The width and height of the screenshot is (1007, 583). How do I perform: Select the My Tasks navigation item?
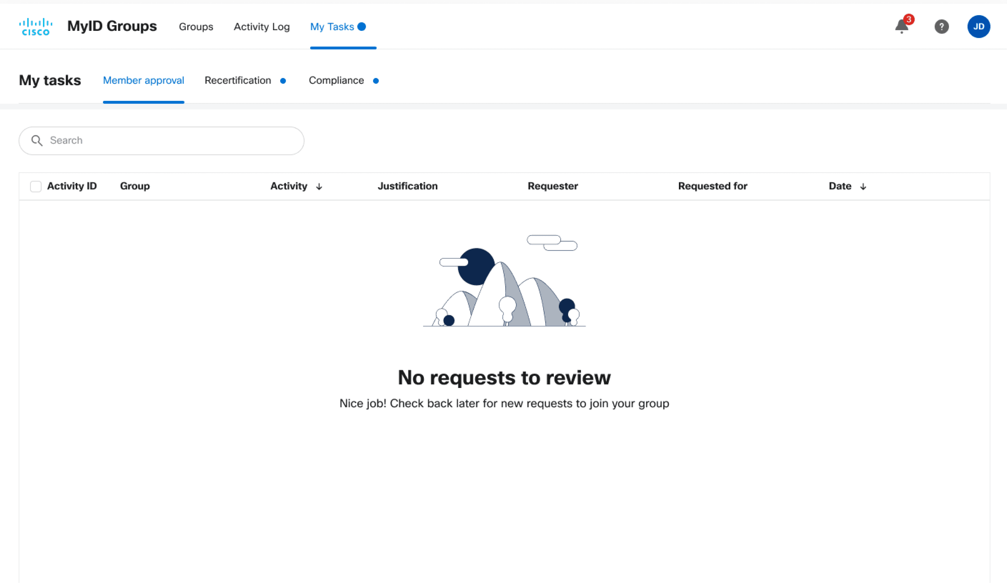tap(332, 27)
